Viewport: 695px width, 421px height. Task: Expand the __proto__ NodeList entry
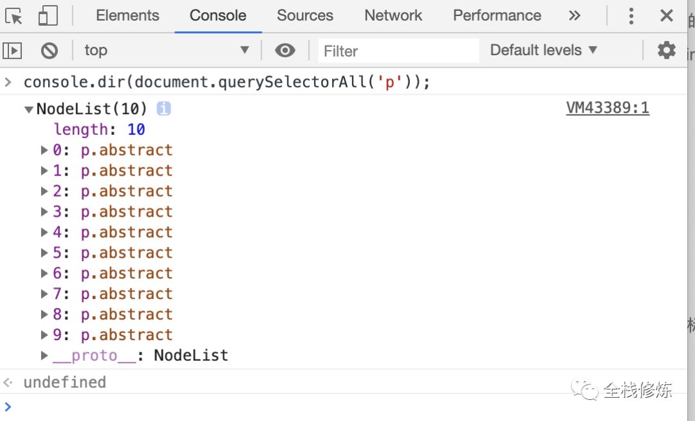(x=44, y=355)
